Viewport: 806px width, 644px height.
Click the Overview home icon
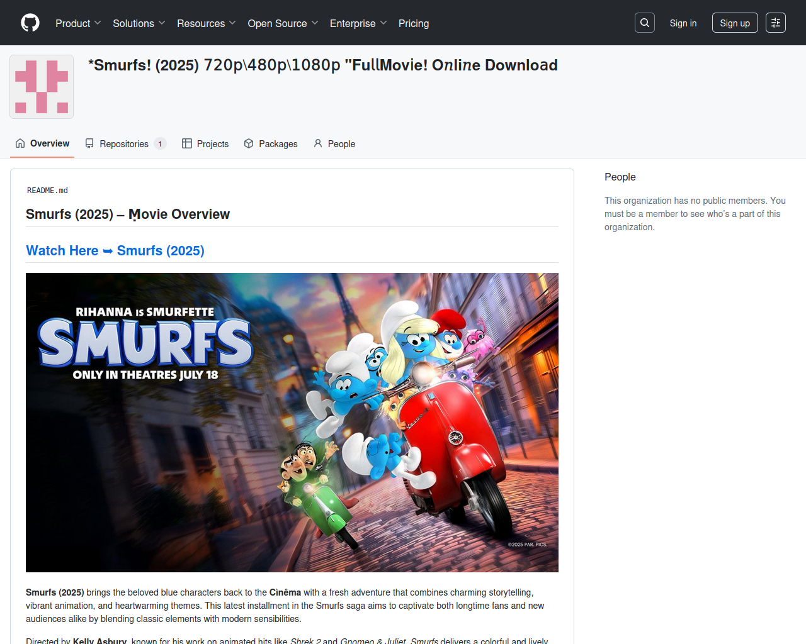point(20,143)
